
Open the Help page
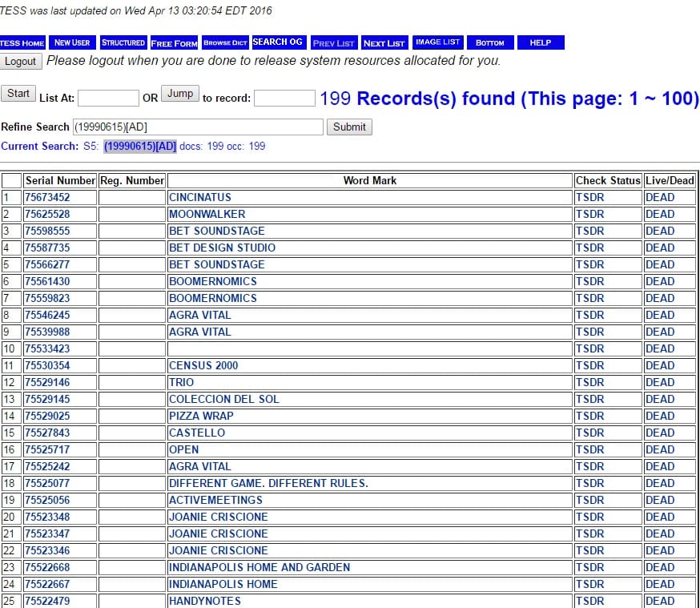541,42
